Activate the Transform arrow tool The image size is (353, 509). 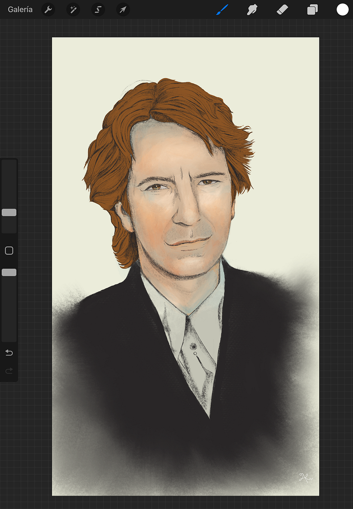pos(123,9)
